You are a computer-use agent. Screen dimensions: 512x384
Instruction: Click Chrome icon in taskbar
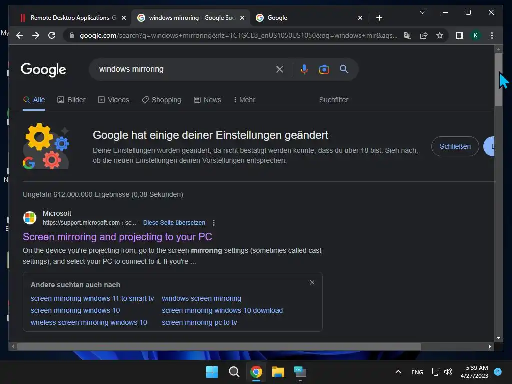click(x=256, y=372)
